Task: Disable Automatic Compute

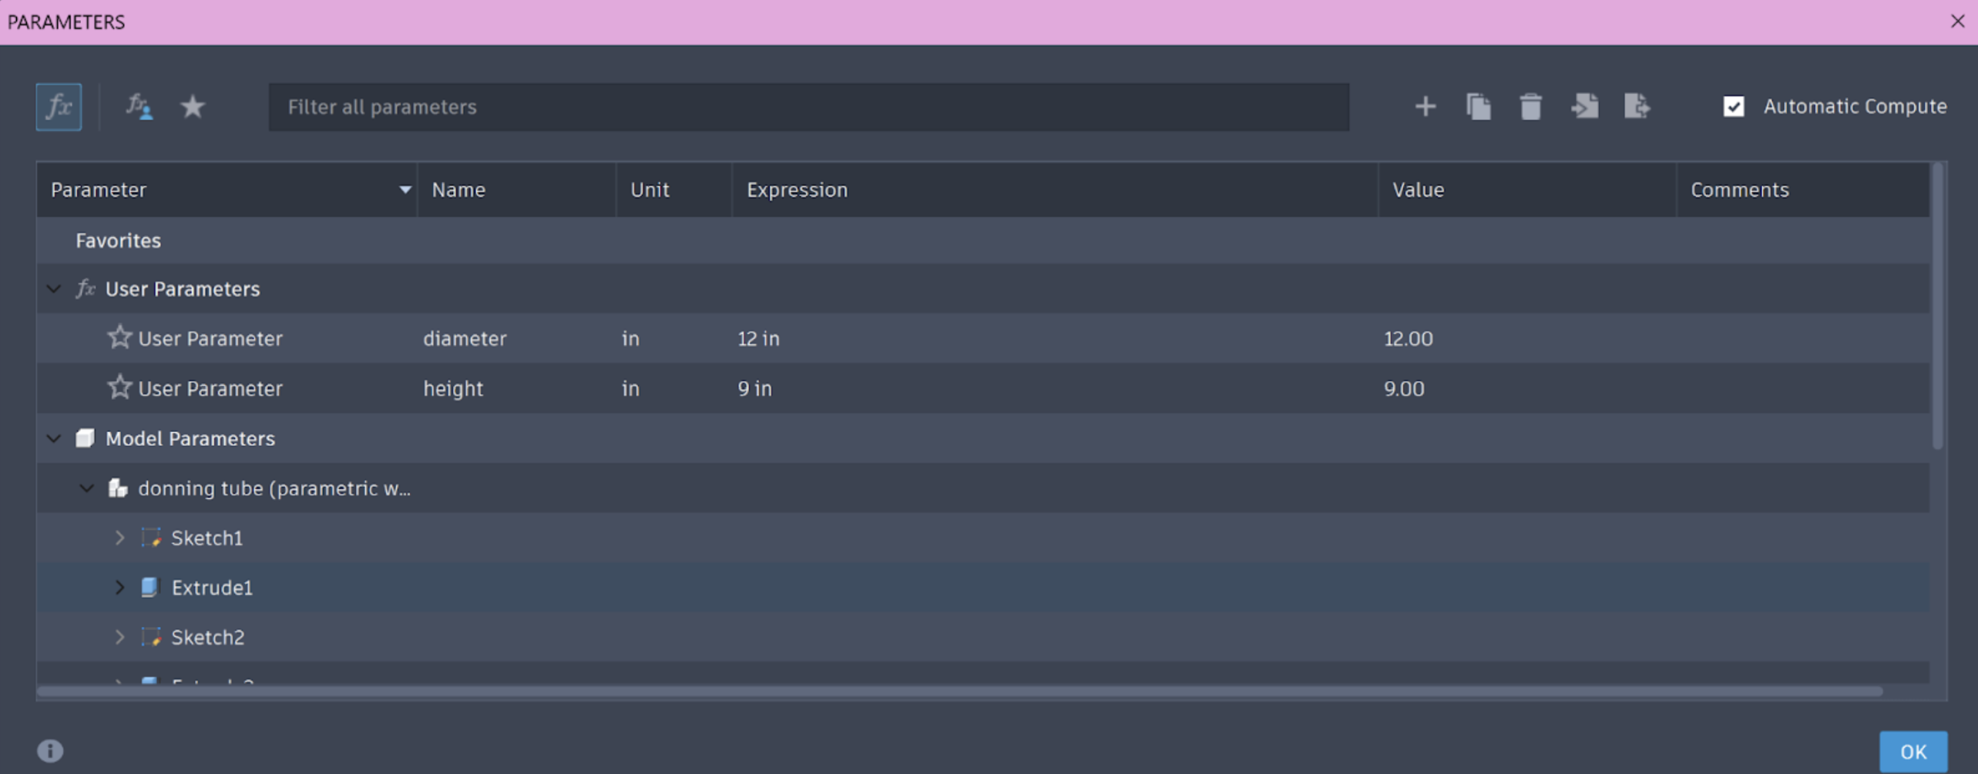Action: (x=1733, y=106)
